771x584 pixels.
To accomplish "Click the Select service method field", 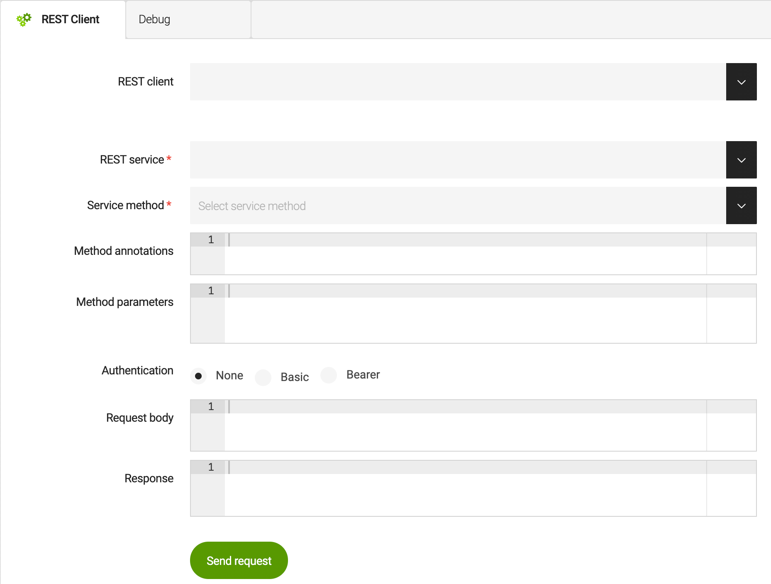I will 457,205.
